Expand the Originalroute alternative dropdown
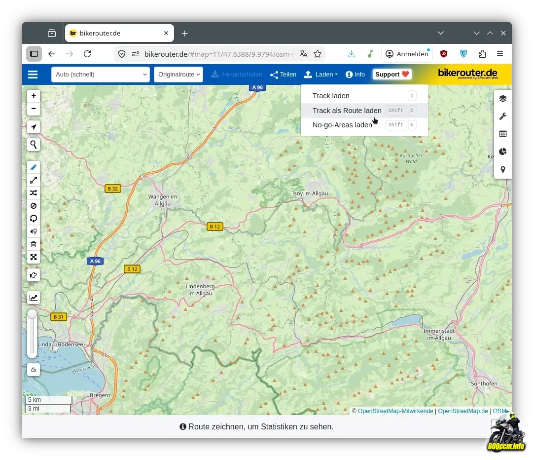Viewport: 534px width, 460px height. [178, 75]
